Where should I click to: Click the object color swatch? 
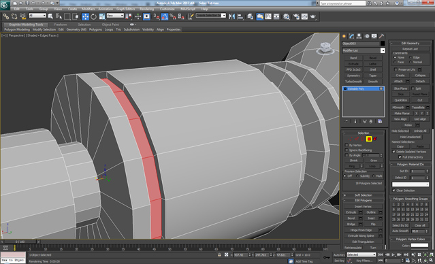(383, 44)
